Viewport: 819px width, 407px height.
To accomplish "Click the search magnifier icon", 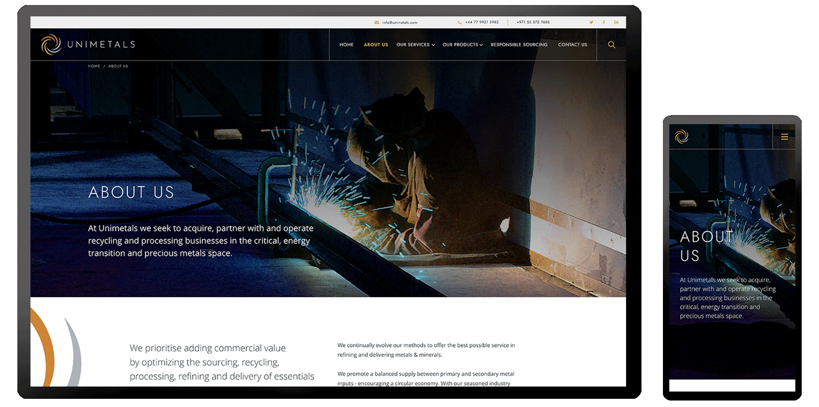I will (612, 45).
